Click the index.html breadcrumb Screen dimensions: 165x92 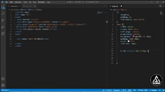pos(14,10)
